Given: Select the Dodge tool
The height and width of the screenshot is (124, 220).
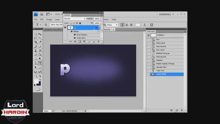Looking at the screenshot, I should pyautogui.click(x=40, y=59).
